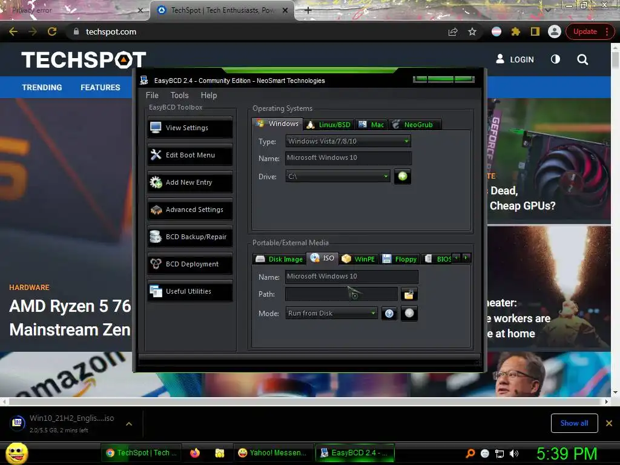Click the ISO Path input field
620x465 pixels.
click(341, 294)
